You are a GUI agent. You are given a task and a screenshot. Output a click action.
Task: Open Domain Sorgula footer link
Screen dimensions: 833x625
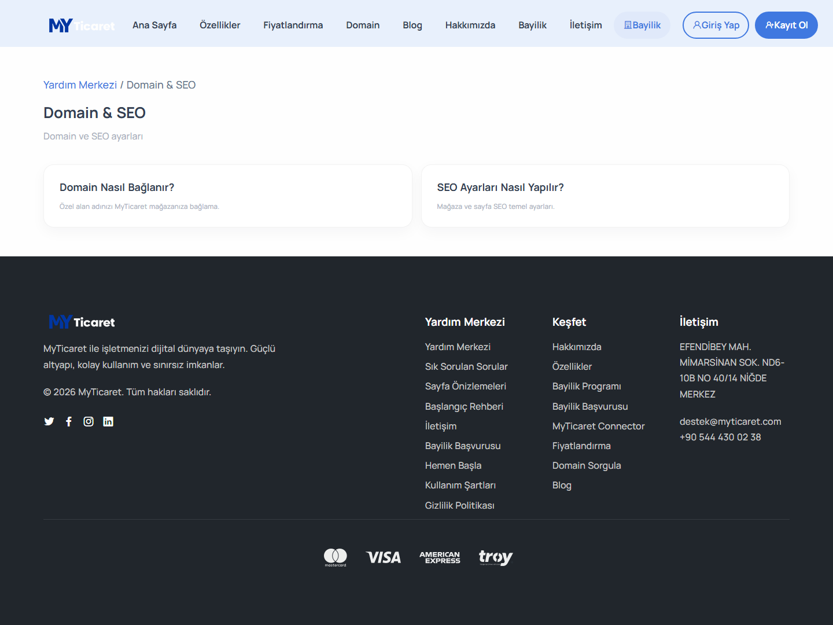[x=587, y=465]
